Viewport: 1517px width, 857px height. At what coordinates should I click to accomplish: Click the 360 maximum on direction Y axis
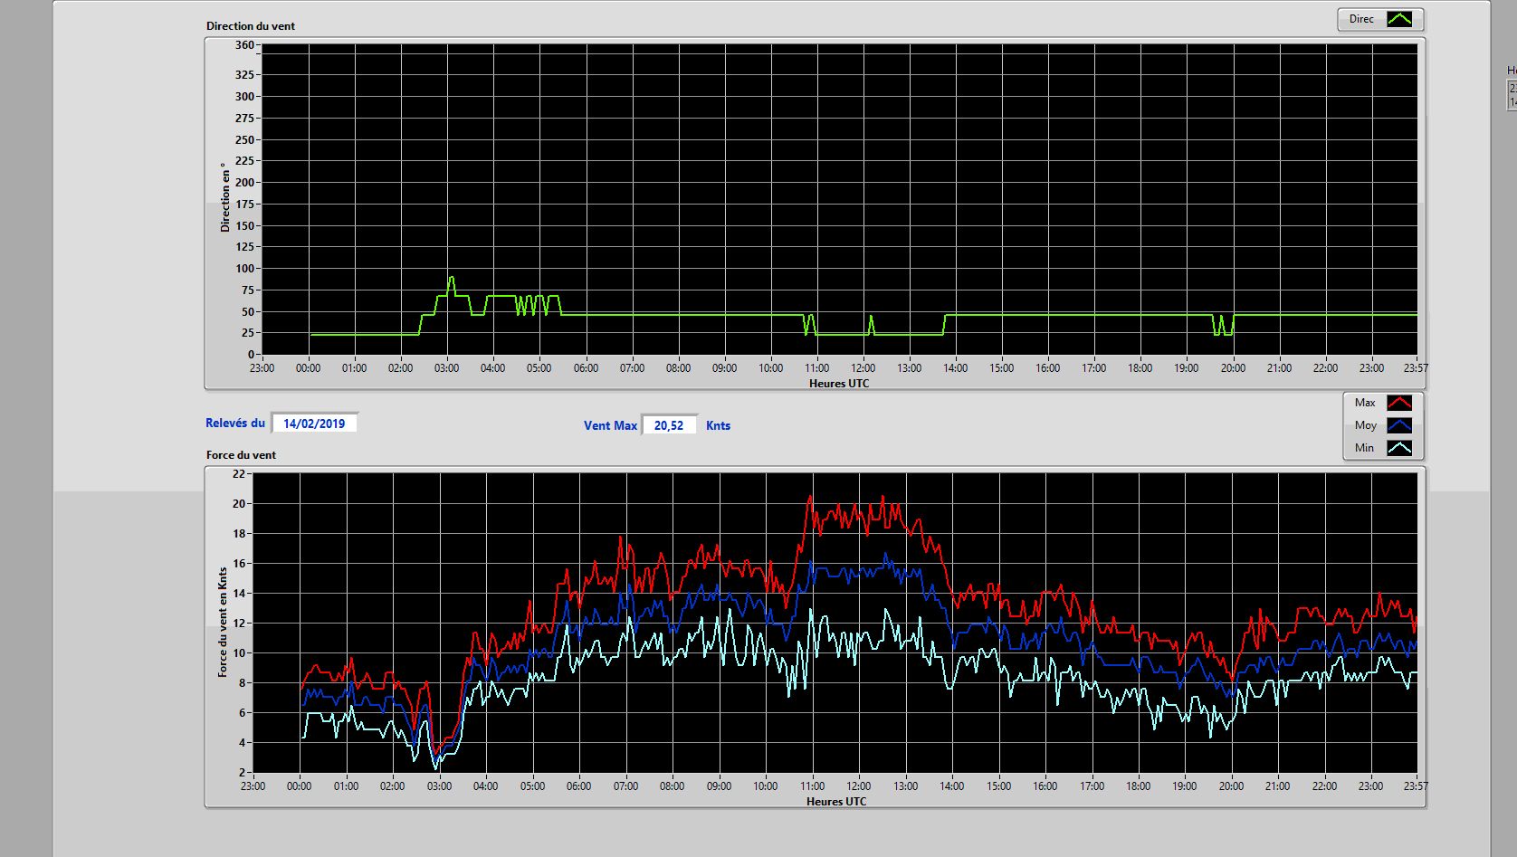[244, 45]
